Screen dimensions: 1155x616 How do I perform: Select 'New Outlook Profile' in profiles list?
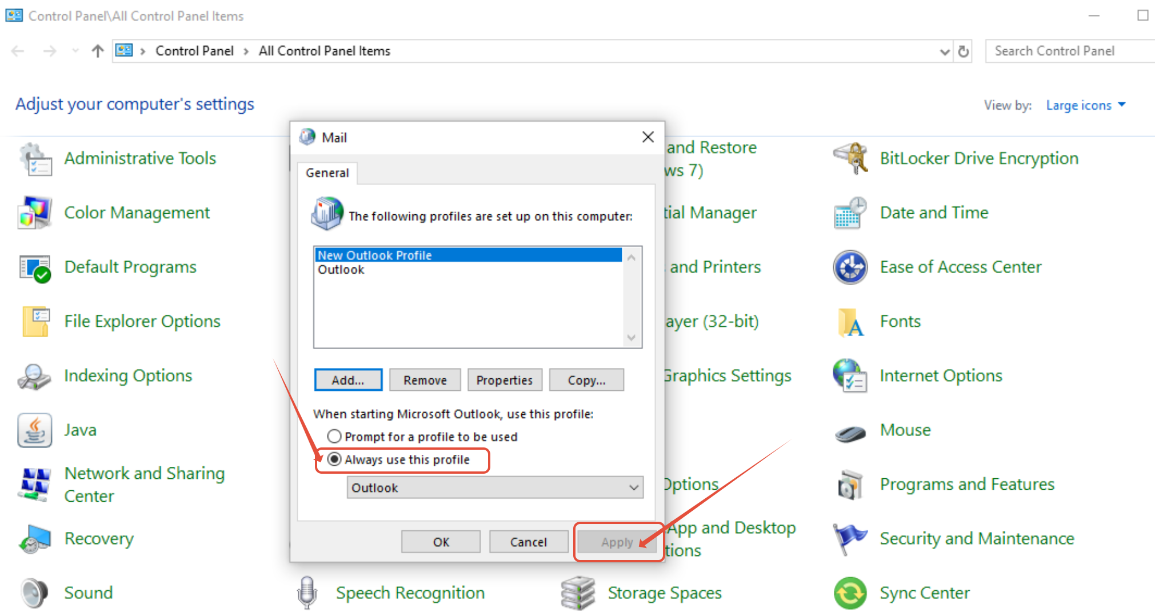(469, 255)
